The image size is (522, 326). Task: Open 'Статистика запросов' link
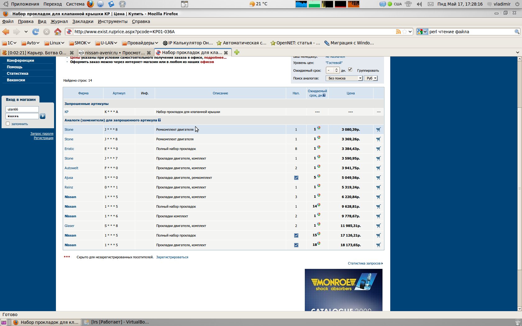pyautogui.click(x=365, y=263)
